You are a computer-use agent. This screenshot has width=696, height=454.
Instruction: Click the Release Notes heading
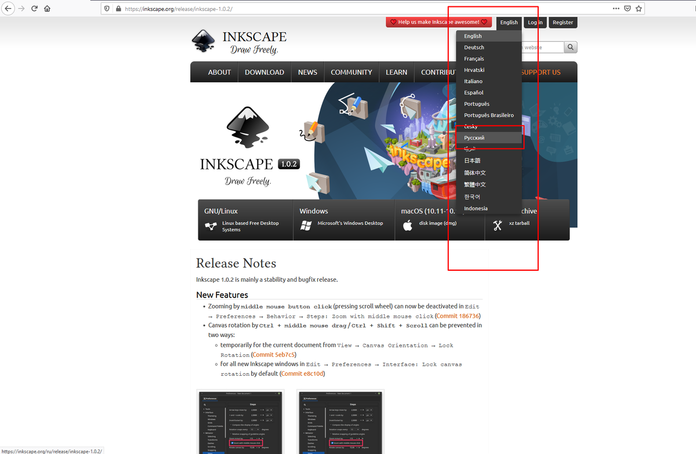236,264
